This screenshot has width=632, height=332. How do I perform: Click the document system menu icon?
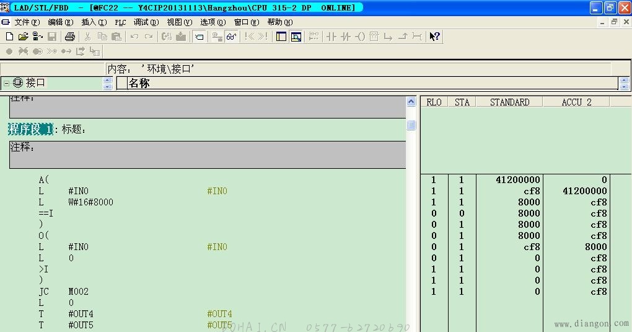5,22
